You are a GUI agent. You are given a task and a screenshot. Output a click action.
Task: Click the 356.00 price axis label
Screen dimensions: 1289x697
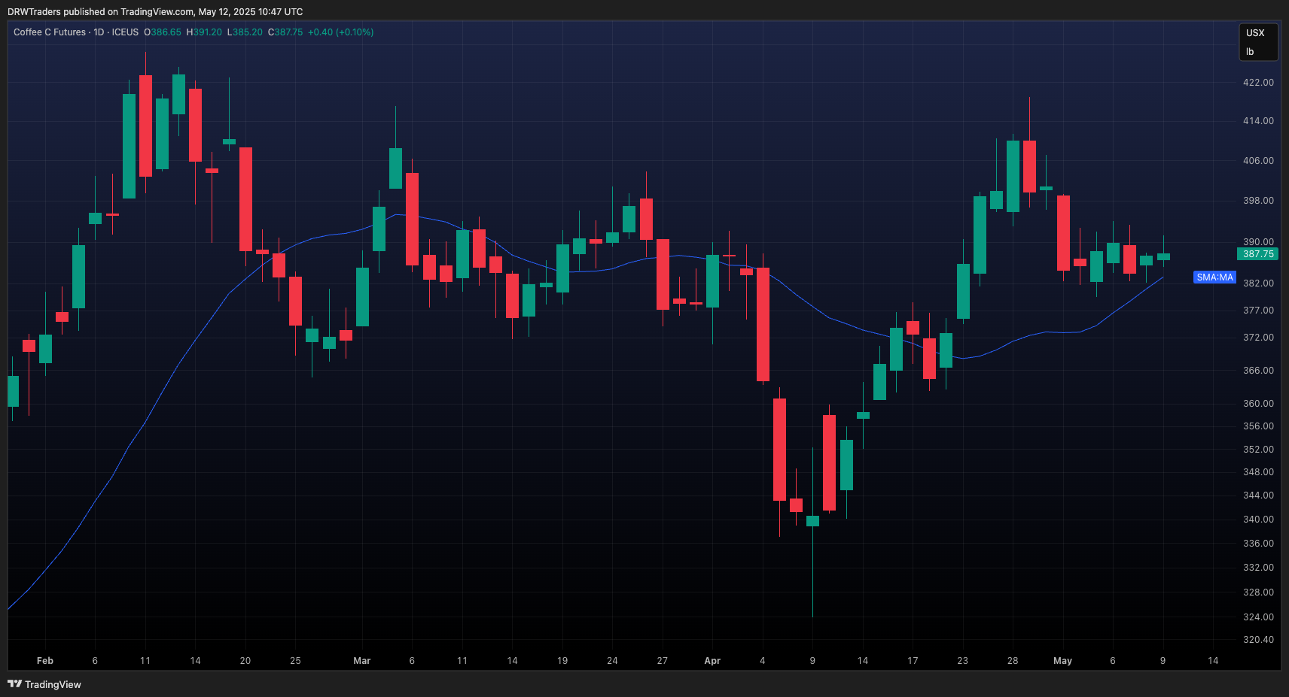point(1258,426)
